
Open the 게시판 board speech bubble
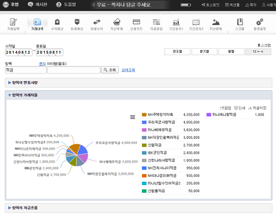[x=38, y=4]
